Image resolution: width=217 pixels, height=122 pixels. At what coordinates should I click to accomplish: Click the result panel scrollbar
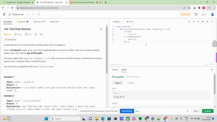pos(215,84)
